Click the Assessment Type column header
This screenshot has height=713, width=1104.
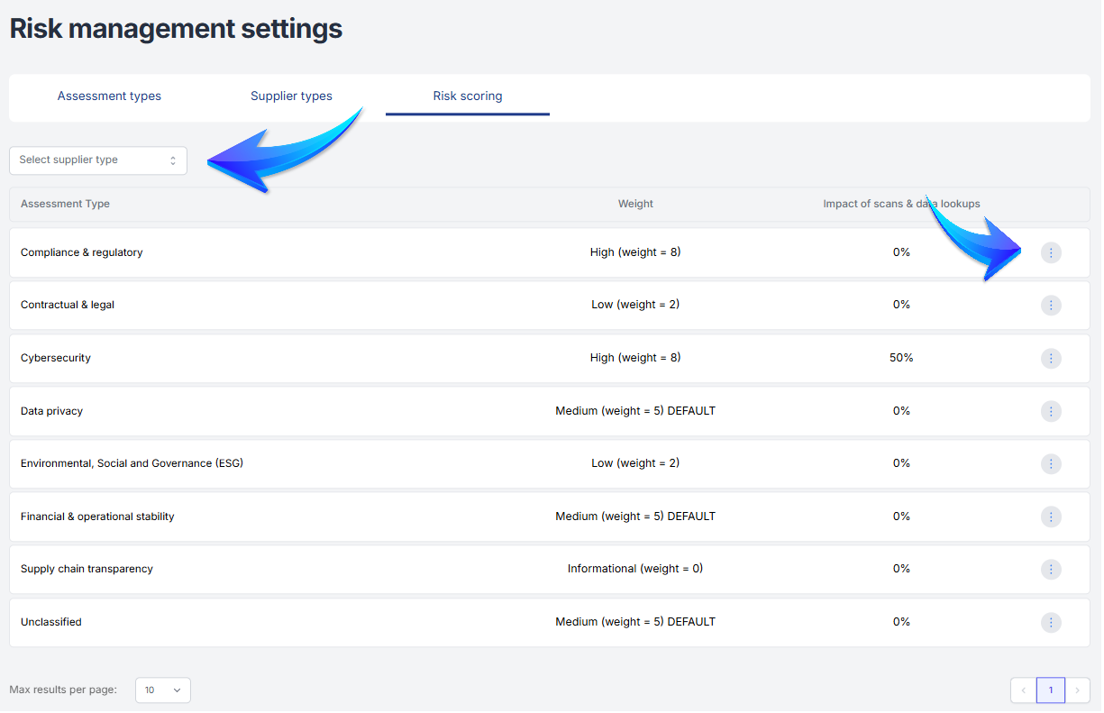[65, 204]
